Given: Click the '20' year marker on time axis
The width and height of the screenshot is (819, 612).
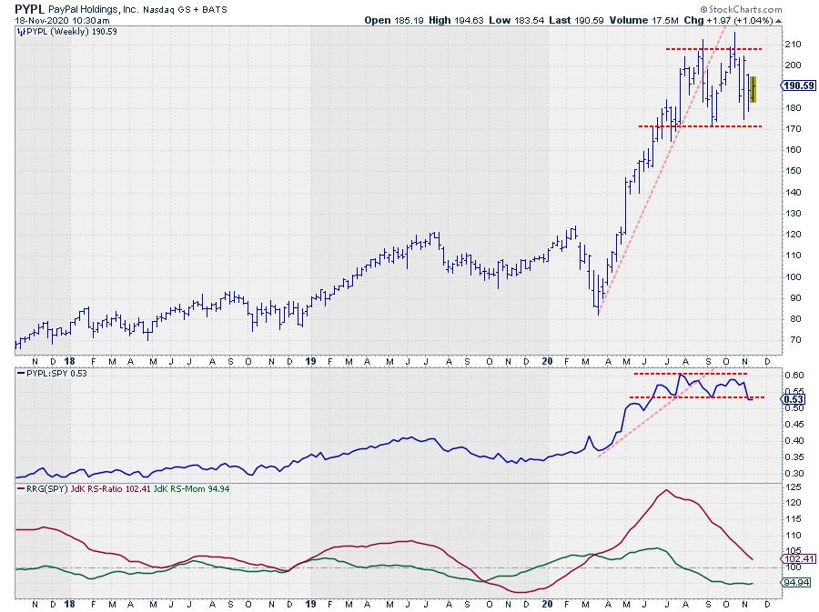Looking at the screenshot, I should (546, 602).
